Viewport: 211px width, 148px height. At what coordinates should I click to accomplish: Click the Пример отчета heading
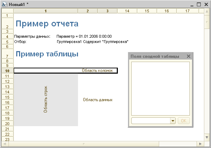47,24
